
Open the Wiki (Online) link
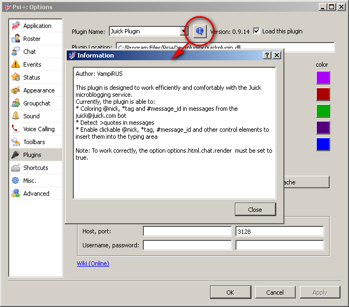(93, 263)
